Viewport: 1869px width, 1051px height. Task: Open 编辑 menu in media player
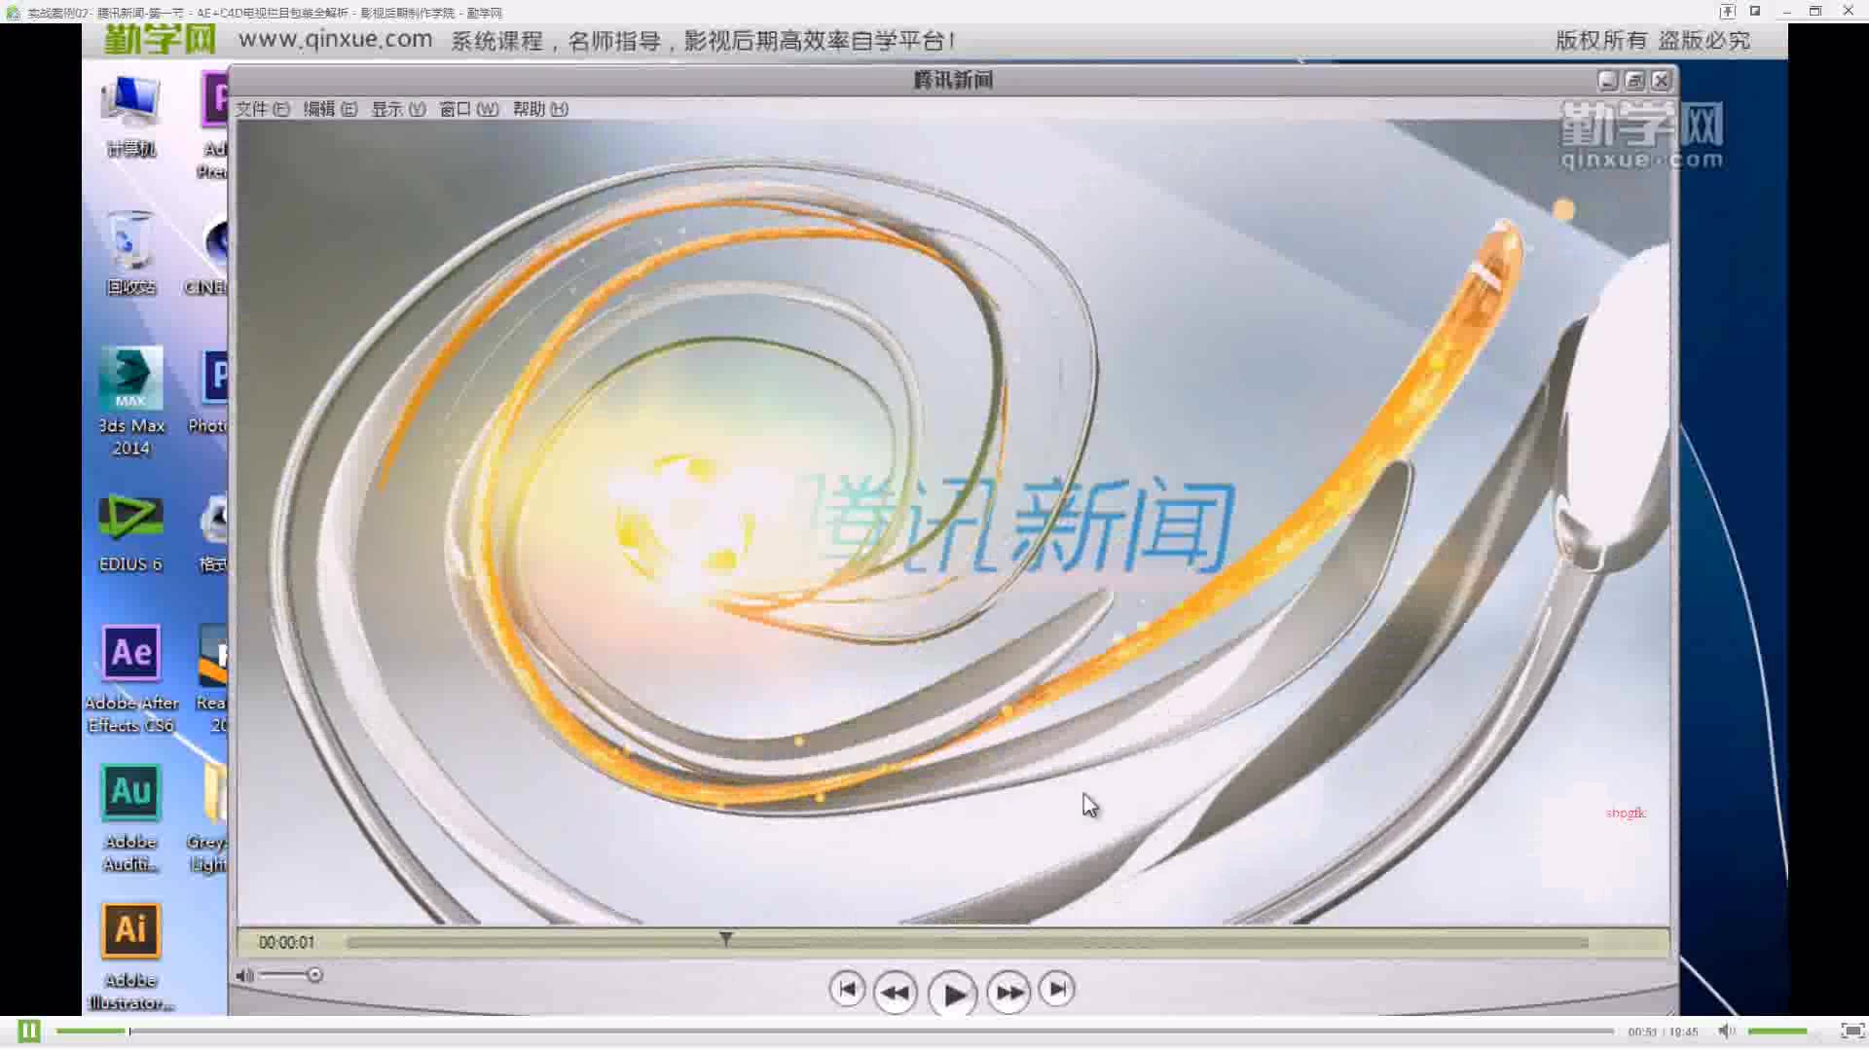(x=326, y=108)
